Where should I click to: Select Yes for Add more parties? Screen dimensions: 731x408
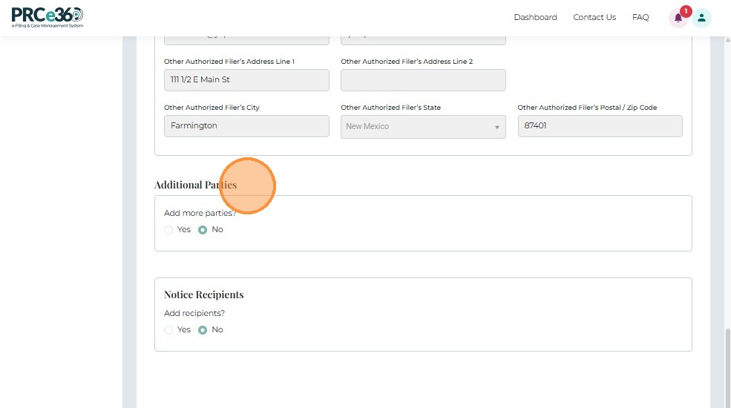(x=168, y=230)
